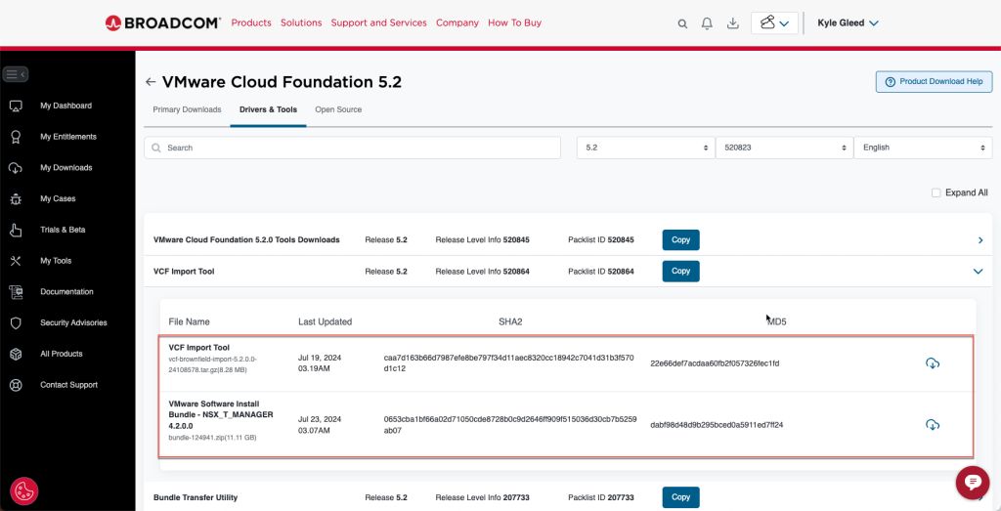Download the VCF Import Tool file

click(x=932, y=363)
